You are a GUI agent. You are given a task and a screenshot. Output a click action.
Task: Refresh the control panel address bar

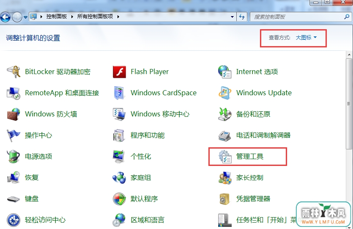point(242,17)
